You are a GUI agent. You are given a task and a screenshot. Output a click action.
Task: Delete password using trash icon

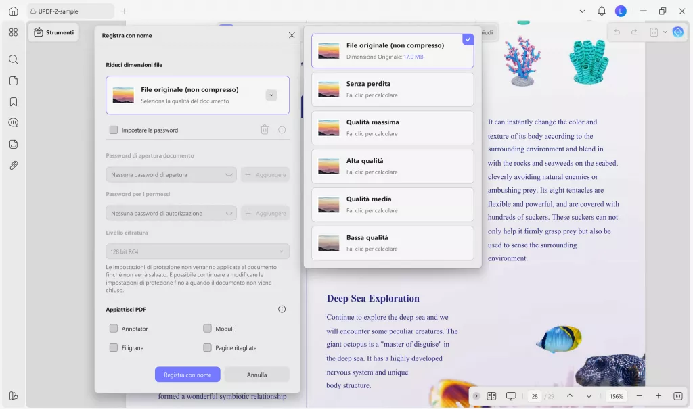(265, 130)
